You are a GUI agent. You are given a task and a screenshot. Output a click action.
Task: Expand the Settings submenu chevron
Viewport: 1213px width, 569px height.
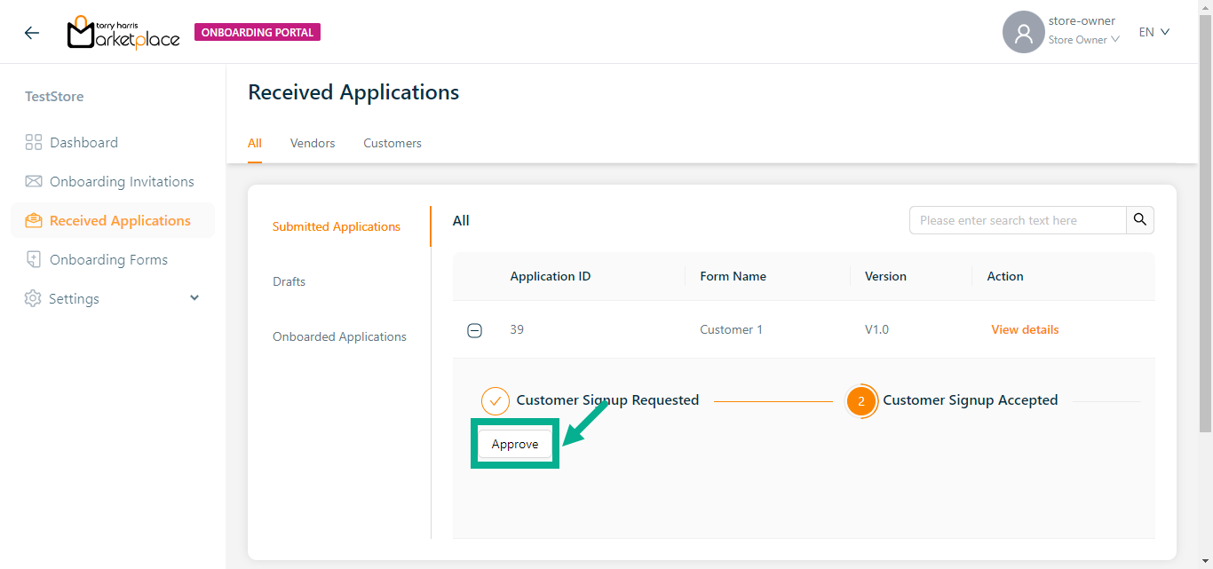[194, 298]
